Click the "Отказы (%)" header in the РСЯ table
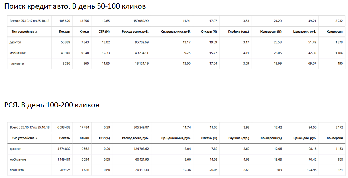Screen dimensions: 348x178 209,138
